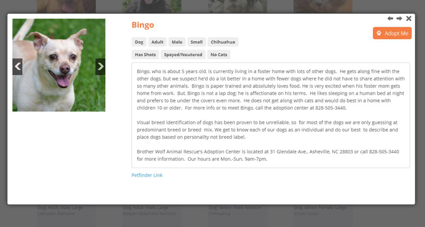This screenshot has height=227, width=425.
Task: Open the Petfinder Link
Action: 147,175
